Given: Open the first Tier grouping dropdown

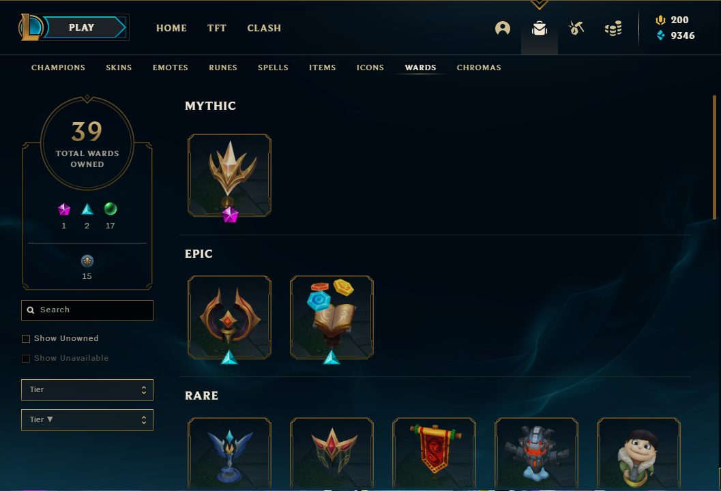Looking at the screenshot, I should click(87, 390).
